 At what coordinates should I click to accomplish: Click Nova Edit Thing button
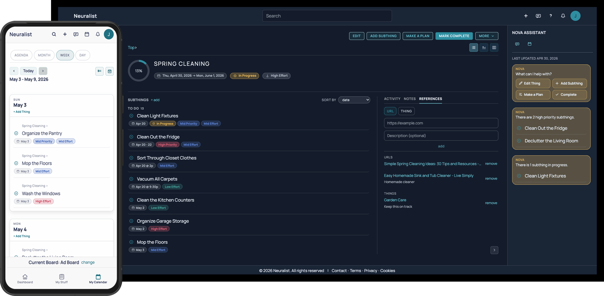pos(533,83)
